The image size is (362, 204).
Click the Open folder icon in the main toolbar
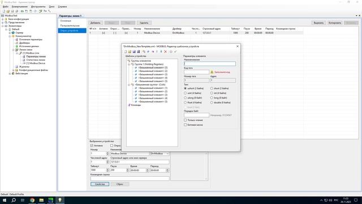tap(8, 11)
